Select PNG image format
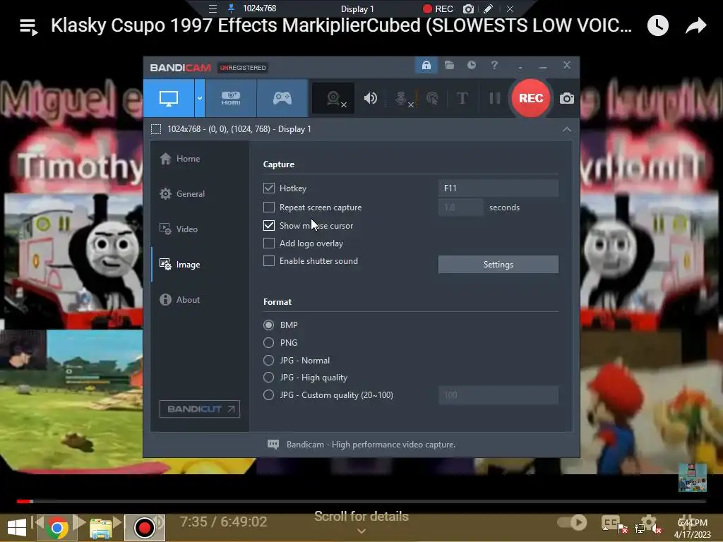 point(268,342)
